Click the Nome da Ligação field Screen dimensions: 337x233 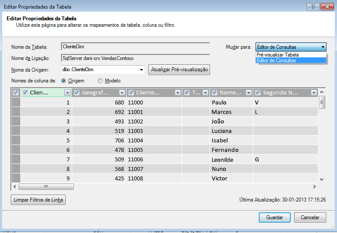point(135,58)
